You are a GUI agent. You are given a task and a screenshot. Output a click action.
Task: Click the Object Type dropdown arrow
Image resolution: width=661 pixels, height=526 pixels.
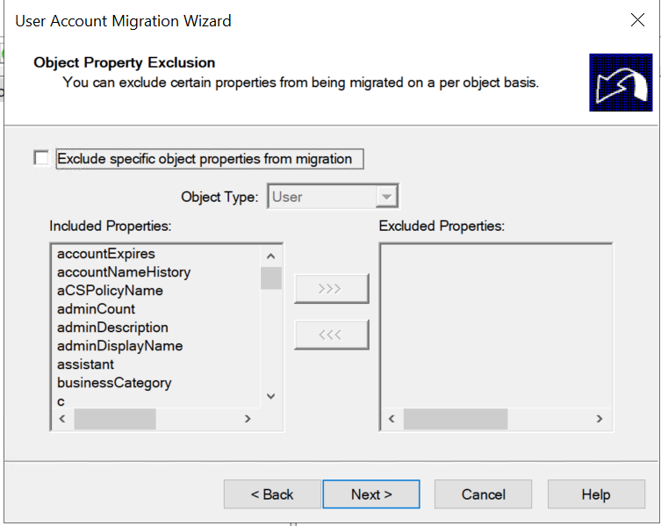coord(386,197)
